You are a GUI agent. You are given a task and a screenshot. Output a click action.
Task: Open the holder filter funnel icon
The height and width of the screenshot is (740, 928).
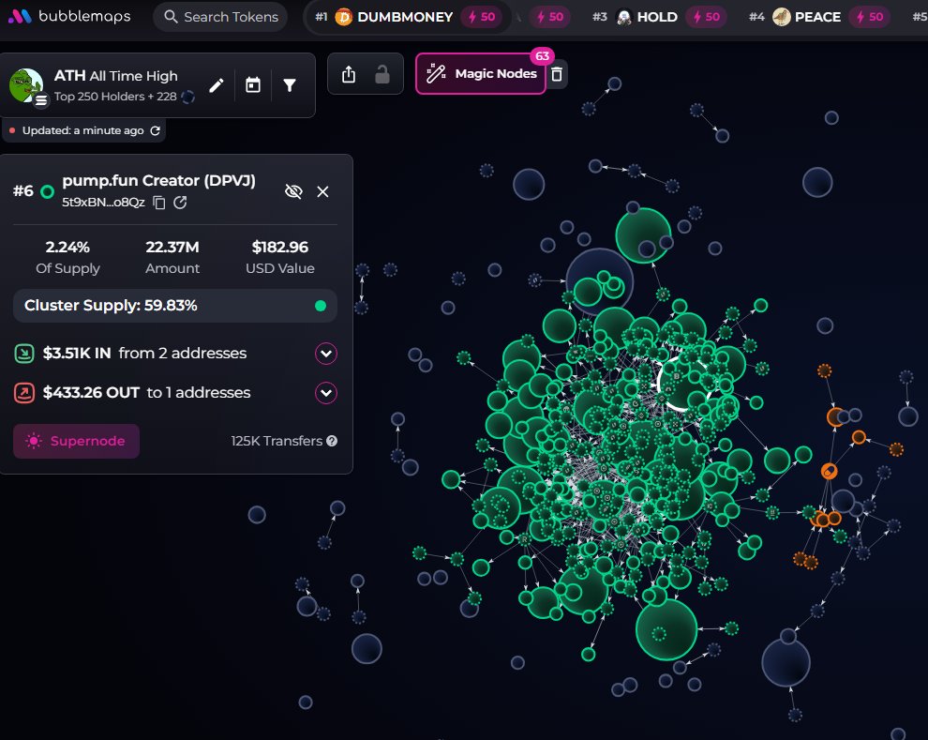click(x=290, y=85)
